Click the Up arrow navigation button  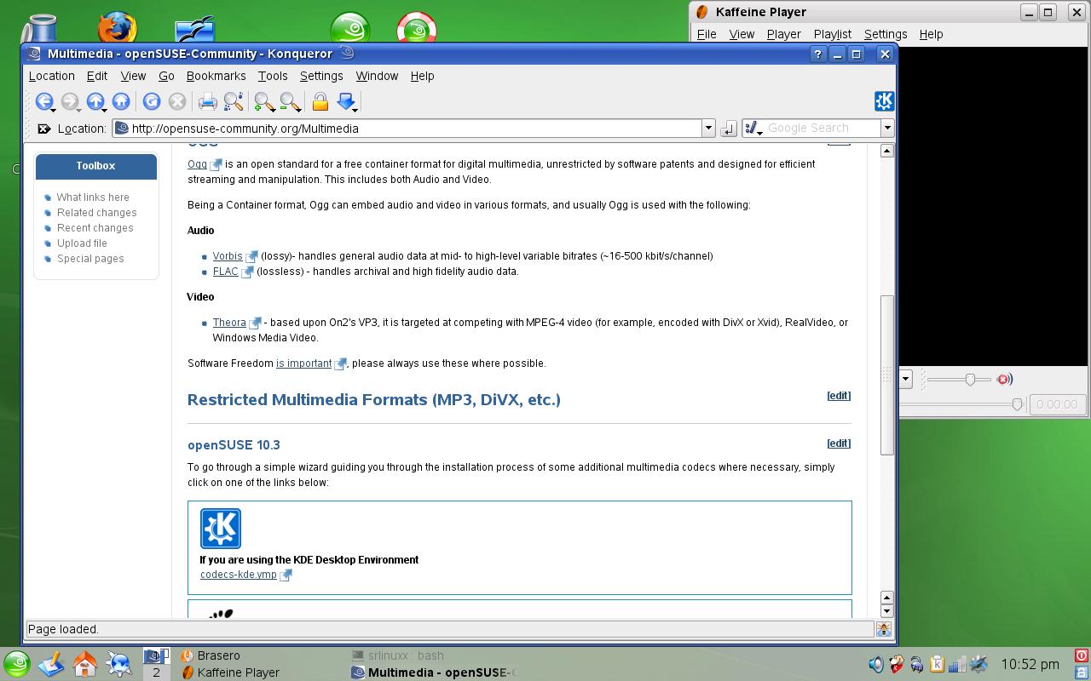pos(95,102)
